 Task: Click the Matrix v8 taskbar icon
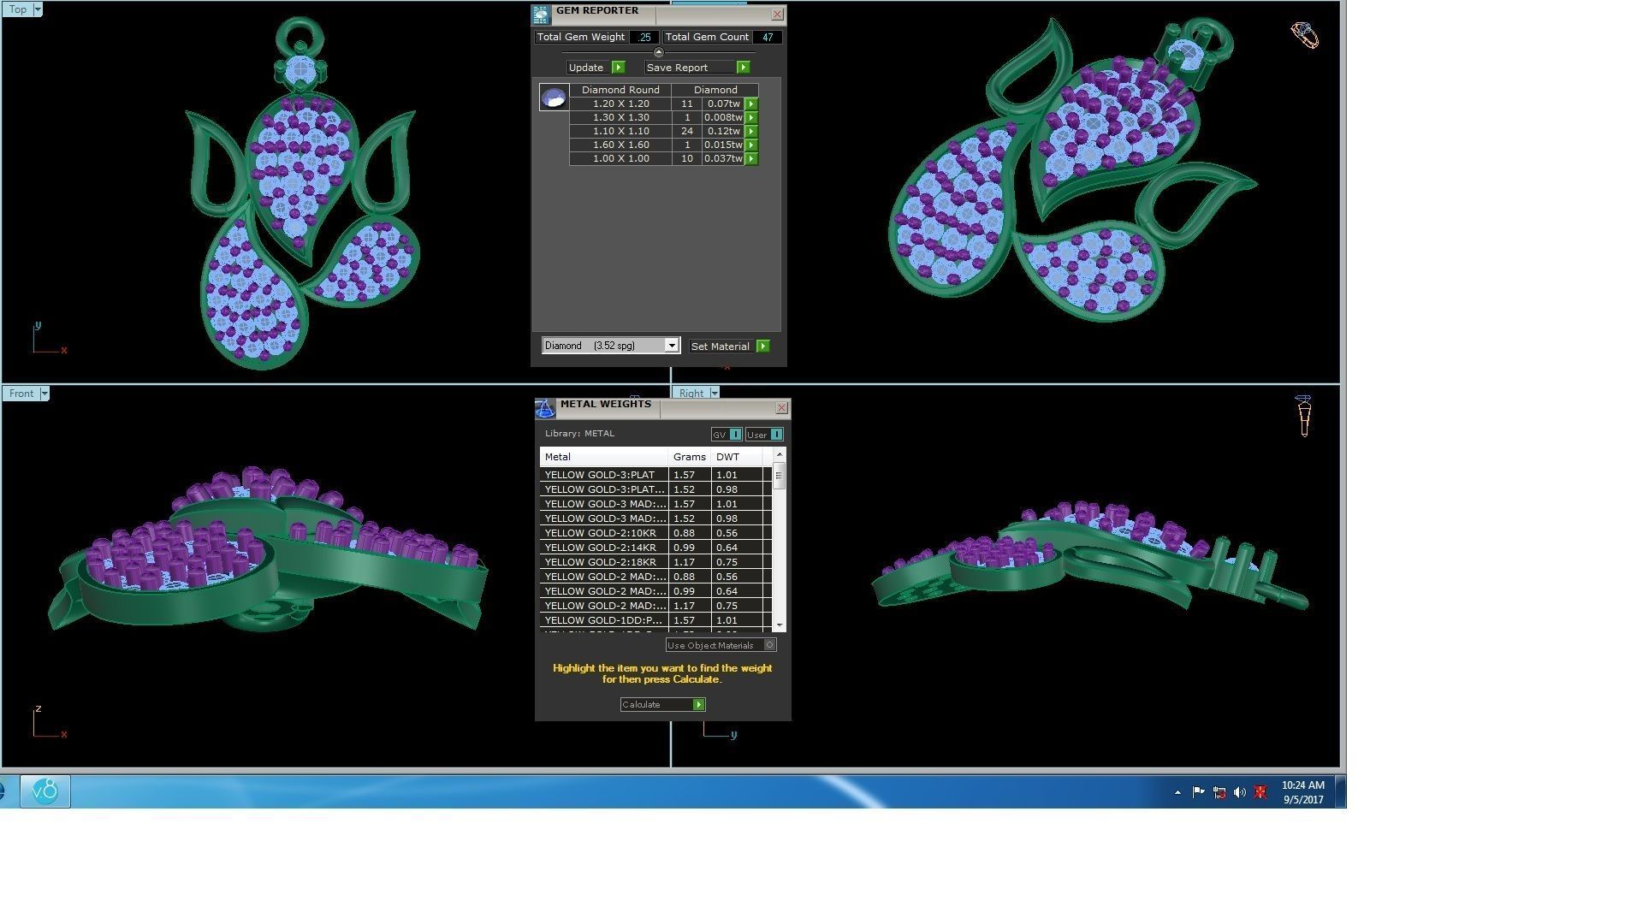click(x=45, y=791)
